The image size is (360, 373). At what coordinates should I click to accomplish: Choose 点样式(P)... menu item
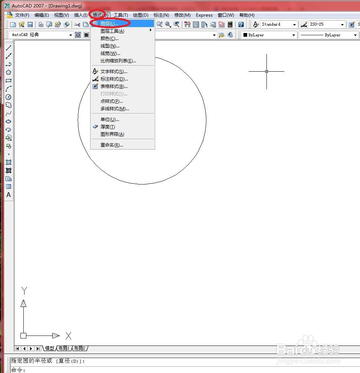point(122,101)
